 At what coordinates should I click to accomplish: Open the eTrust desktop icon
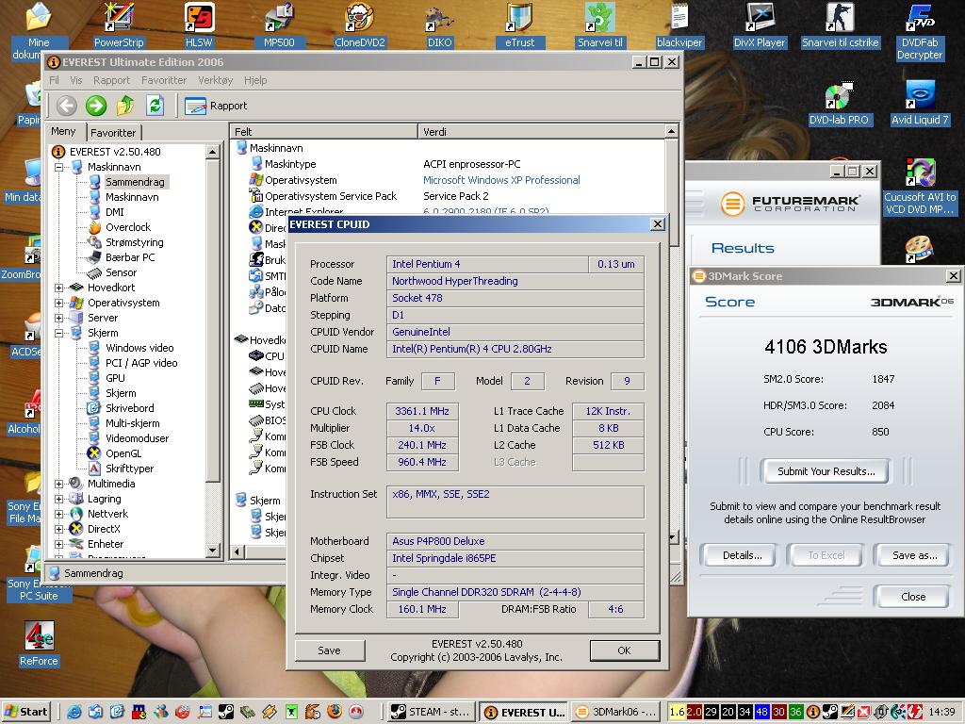pos(519,25)
